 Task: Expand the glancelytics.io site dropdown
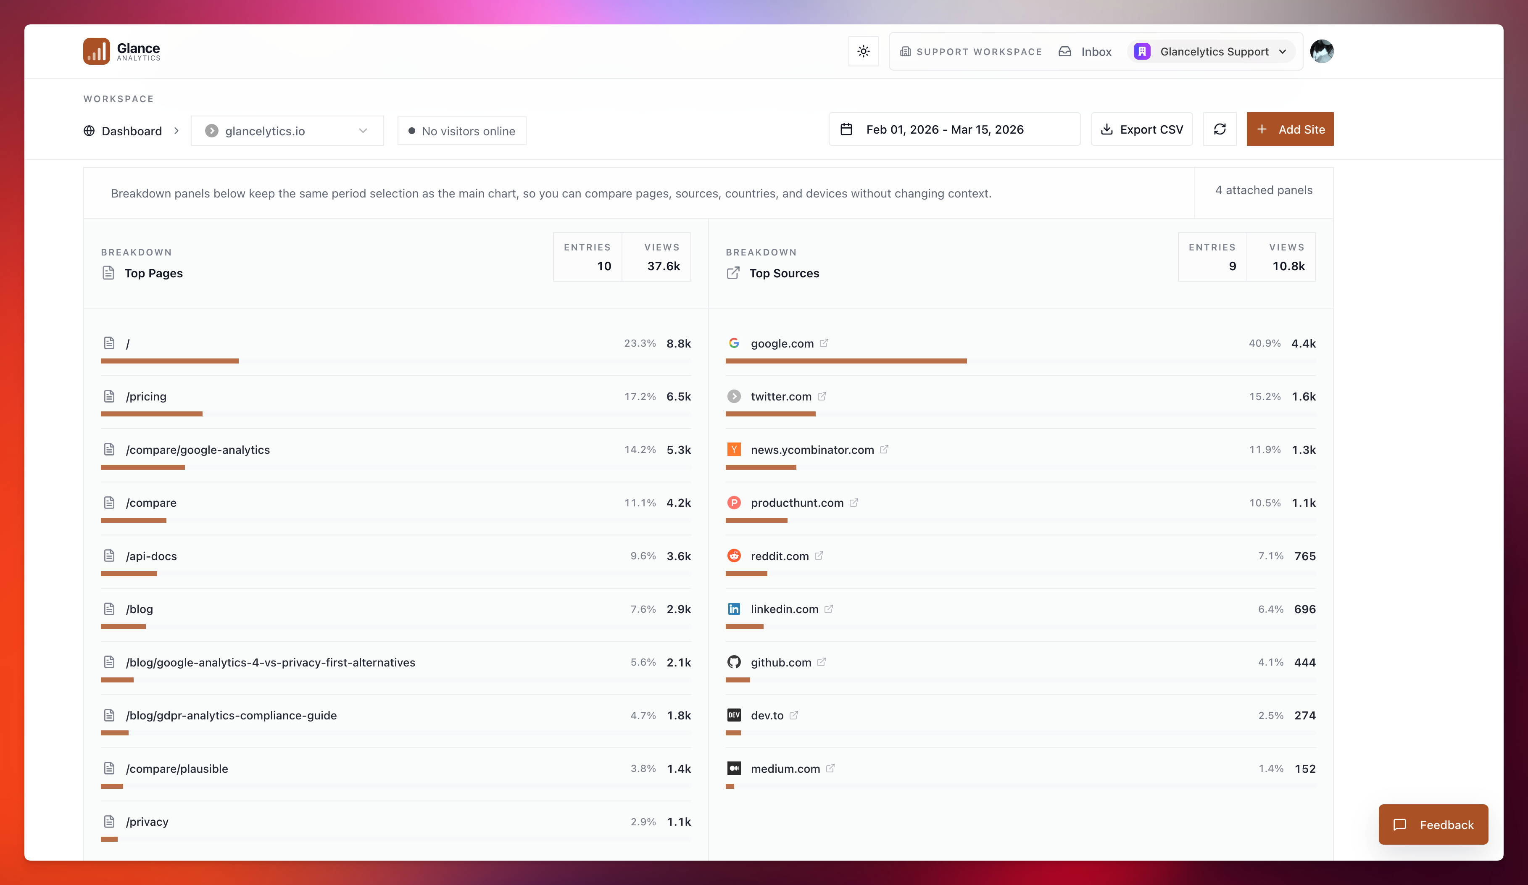tap(287, 131)
